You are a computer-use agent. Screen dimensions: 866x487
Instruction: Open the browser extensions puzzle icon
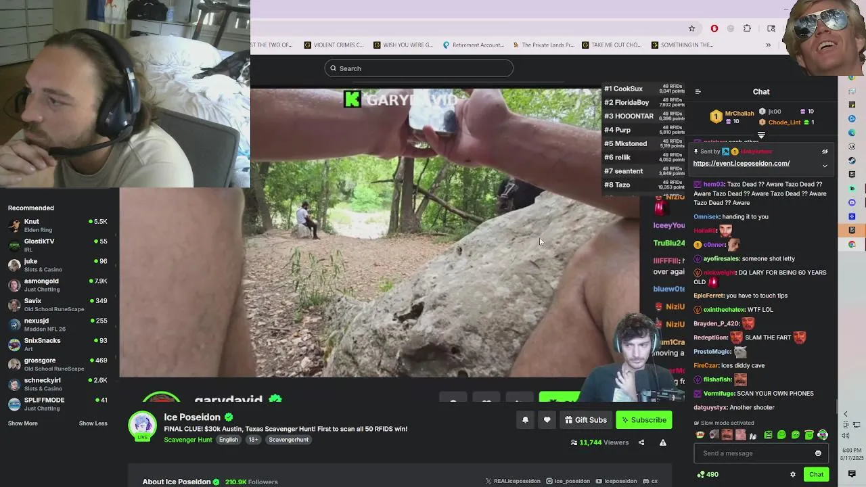[x=747, y=28]
